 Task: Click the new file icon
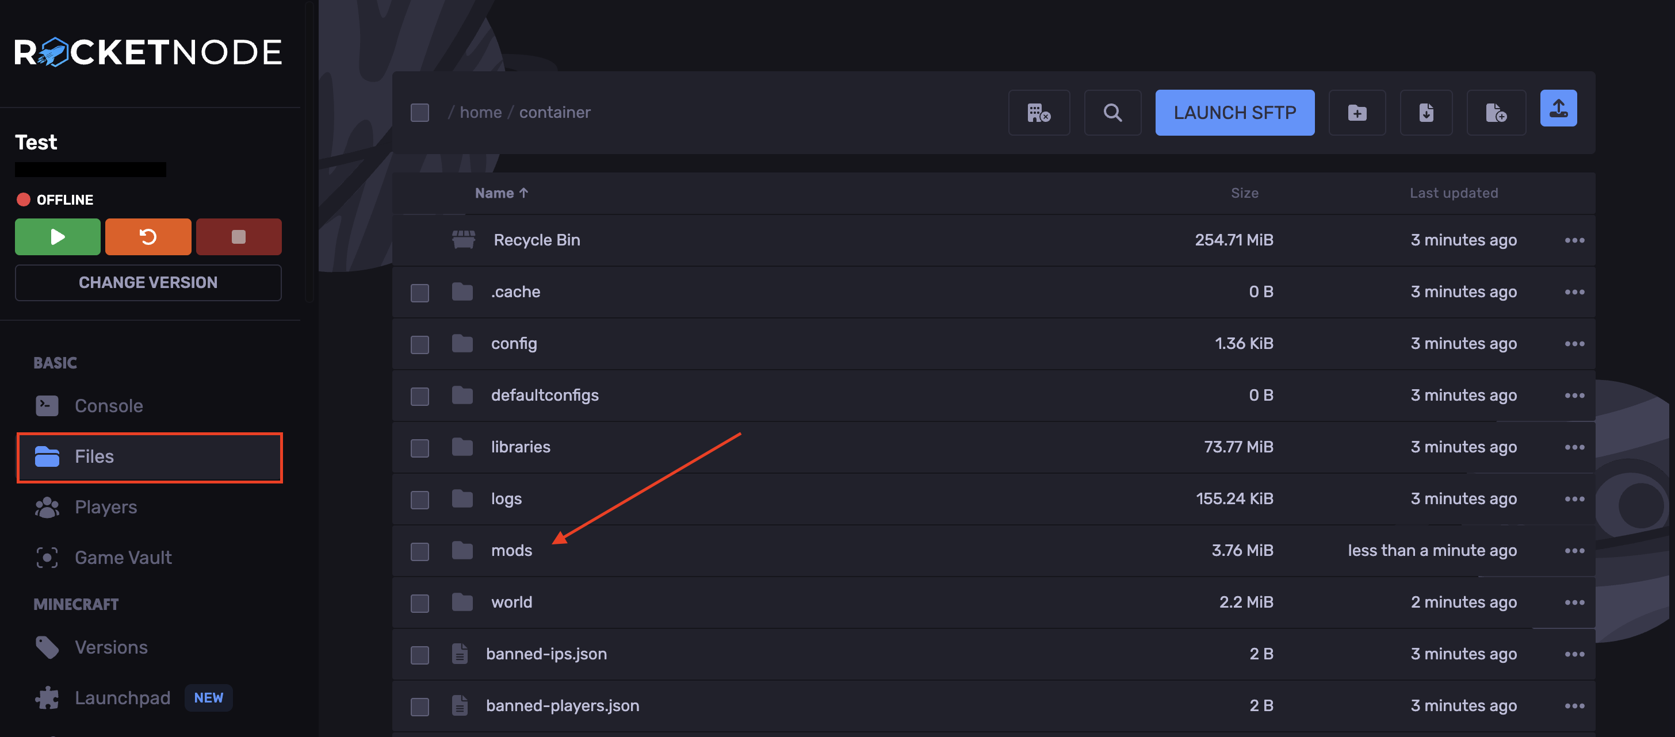click(x=1496, y=113)
